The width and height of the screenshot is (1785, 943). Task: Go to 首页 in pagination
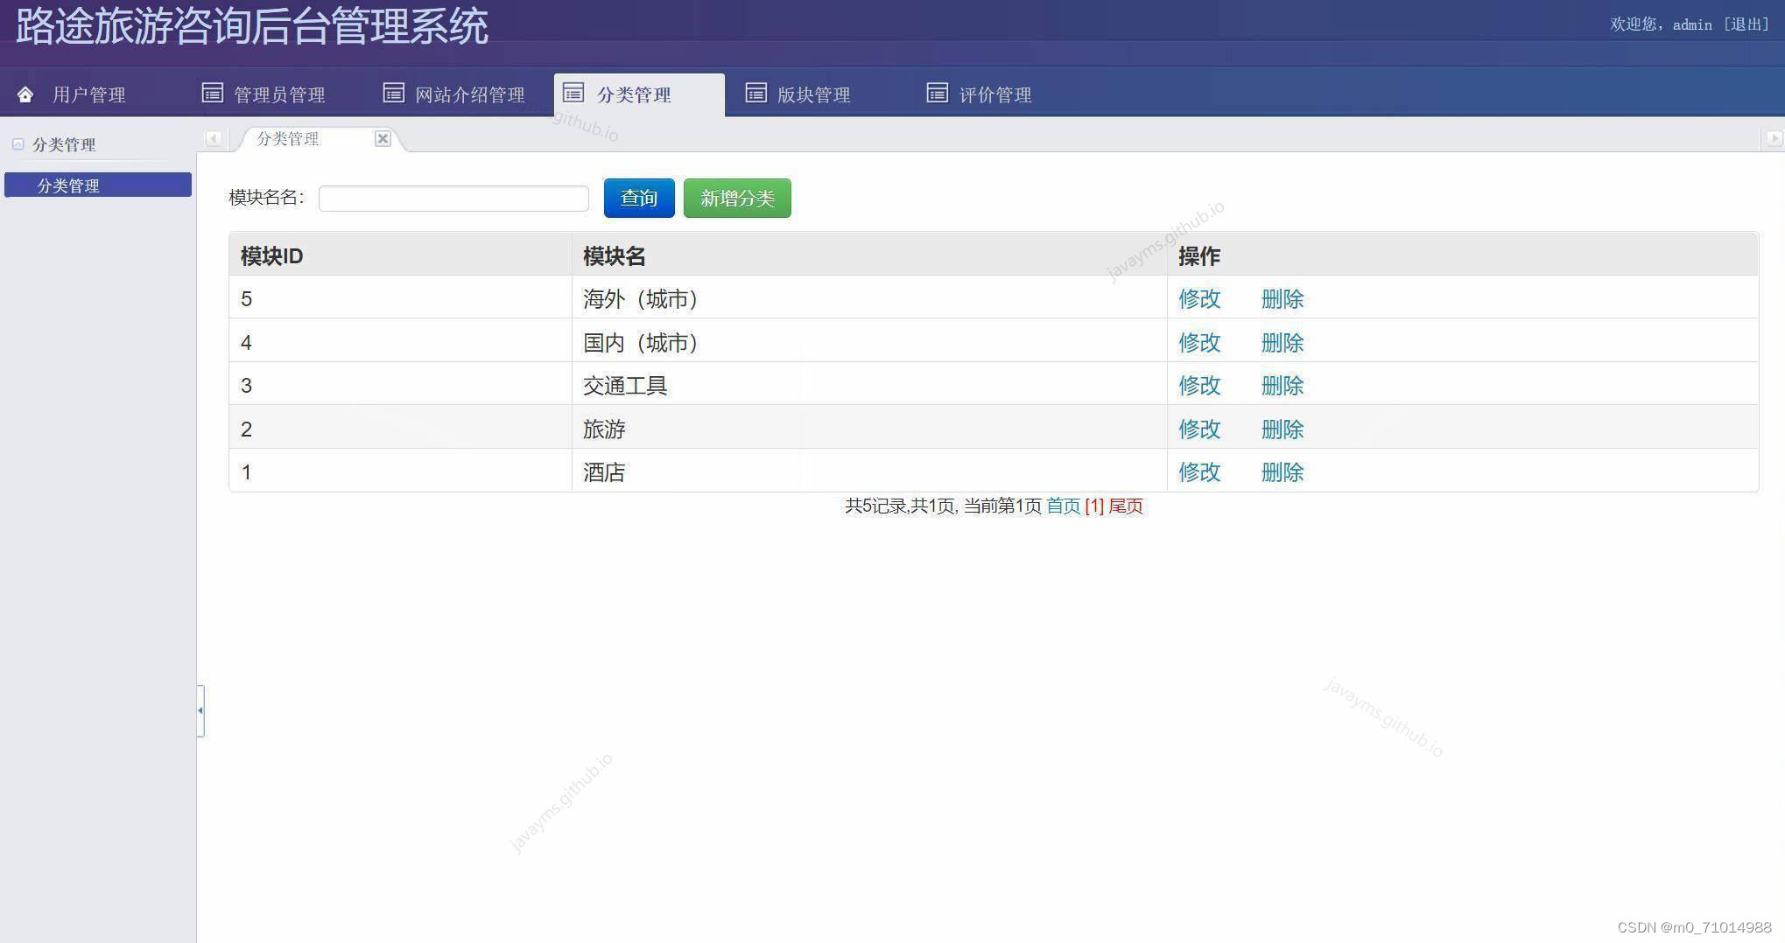click(x=1064, y=506)
